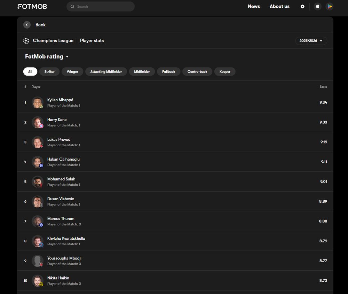This screenshot has width=348, height=294.
Task: Click the 9.34 rating value
Action: pyautogui.click(x=323, y=102)
